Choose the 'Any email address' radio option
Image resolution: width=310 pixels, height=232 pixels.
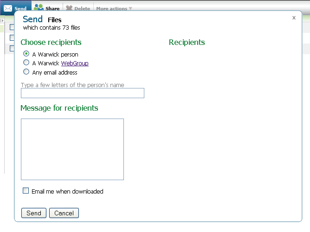pos(26,72)
